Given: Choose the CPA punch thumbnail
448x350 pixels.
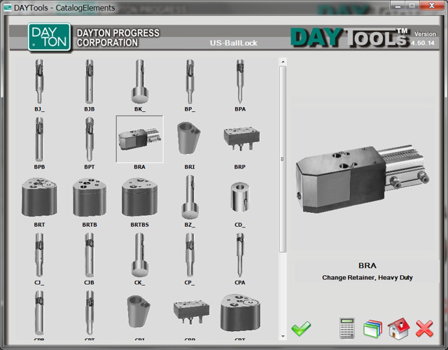Looking at the screenshot, I should click(239, 255).
